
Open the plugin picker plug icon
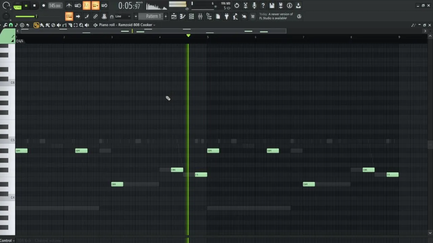click(x=227, y=16)
